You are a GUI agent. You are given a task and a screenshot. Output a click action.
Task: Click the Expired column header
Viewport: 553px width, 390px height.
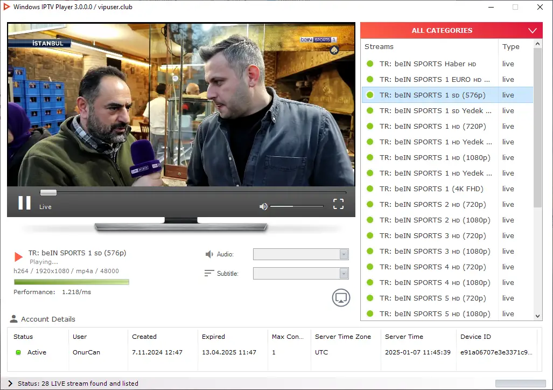pos(213,337)
